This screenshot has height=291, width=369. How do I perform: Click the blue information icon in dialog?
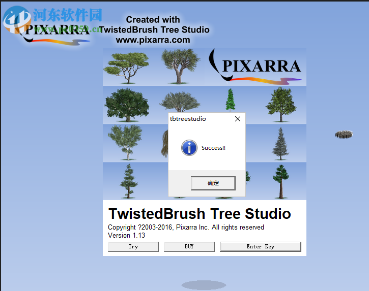tap(189, 148)
